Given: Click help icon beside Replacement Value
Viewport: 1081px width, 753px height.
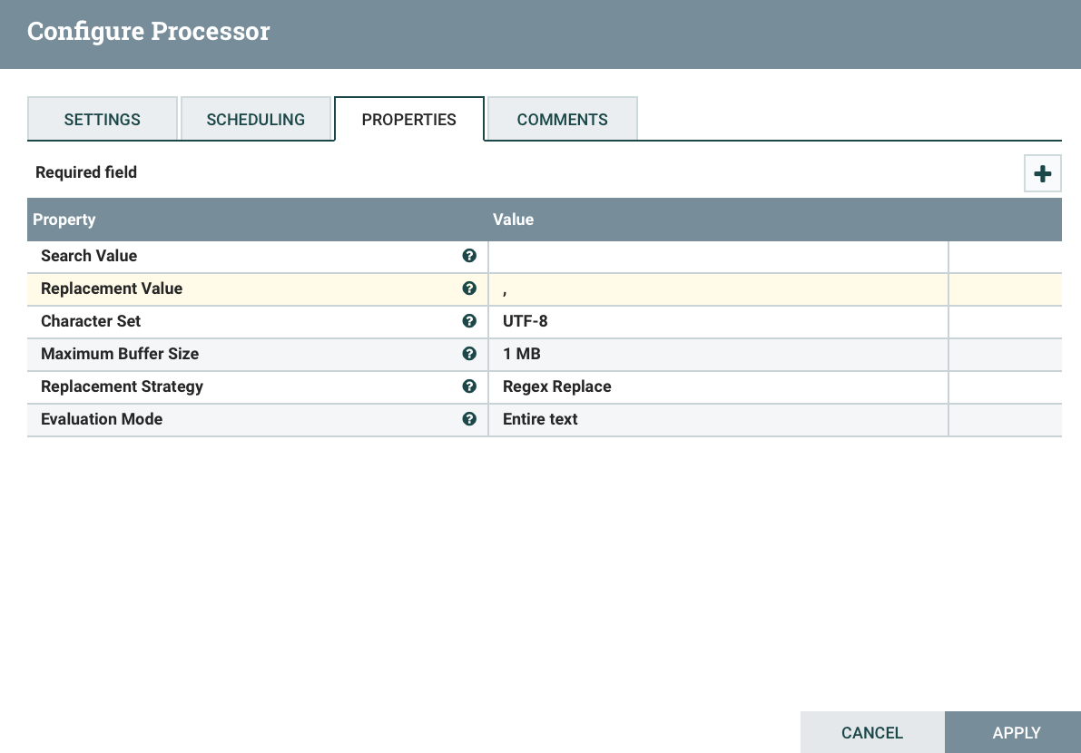Looking at the screenshot, I should 469,288.
